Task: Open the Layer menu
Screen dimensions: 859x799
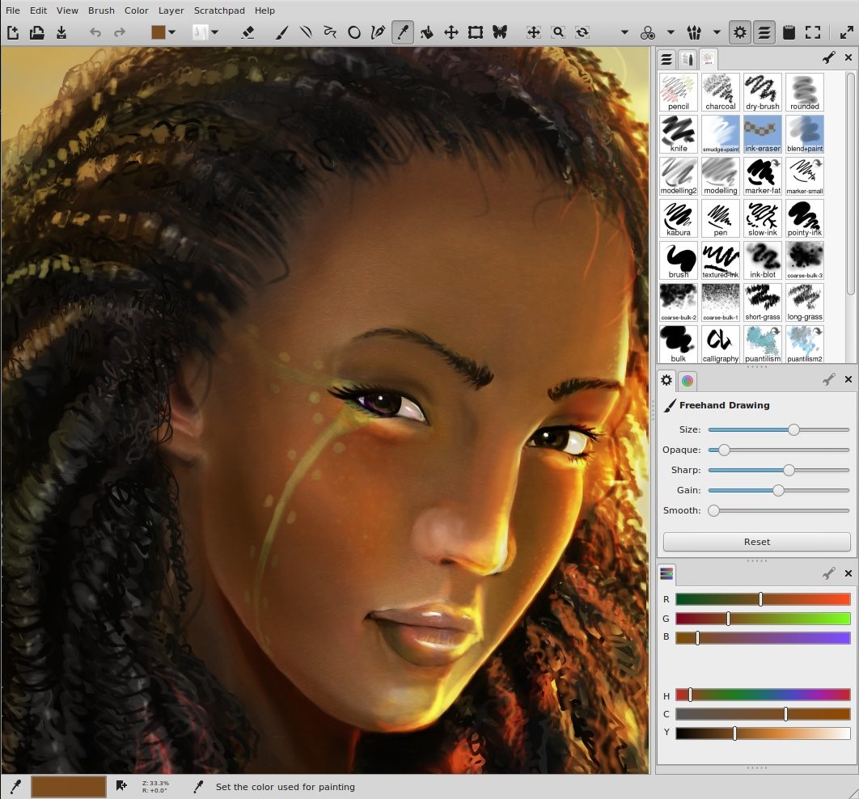Action: (x=171, y=11)
